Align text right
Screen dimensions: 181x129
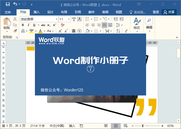tap(99, 25)
